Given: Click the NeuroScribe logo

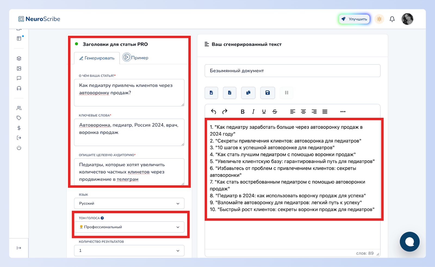Looking at the screenshot, I should point(39,19).
